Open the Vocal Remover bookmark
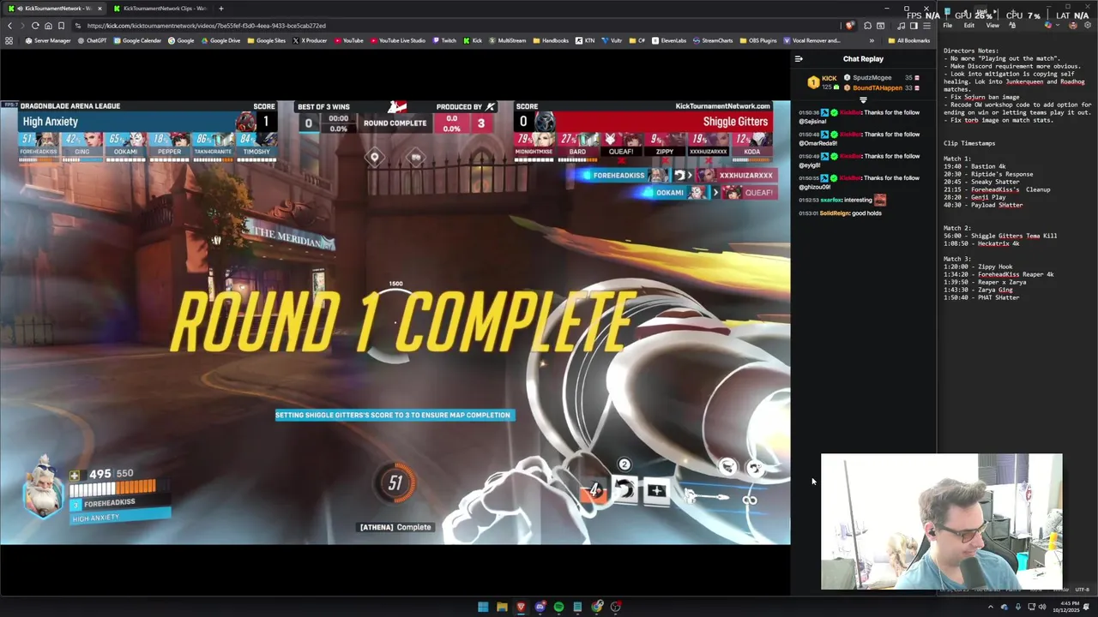 click(x=811, y=40)
